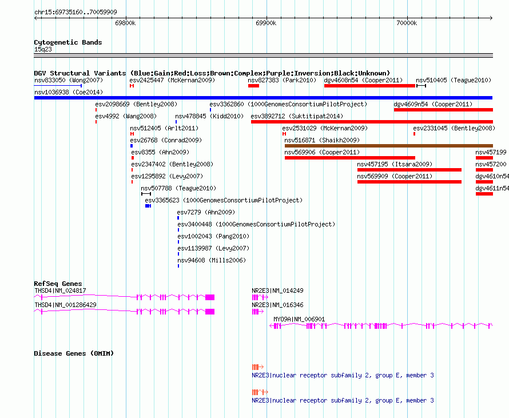Open the RefSeq Genes track title

(x=58, y=284)
